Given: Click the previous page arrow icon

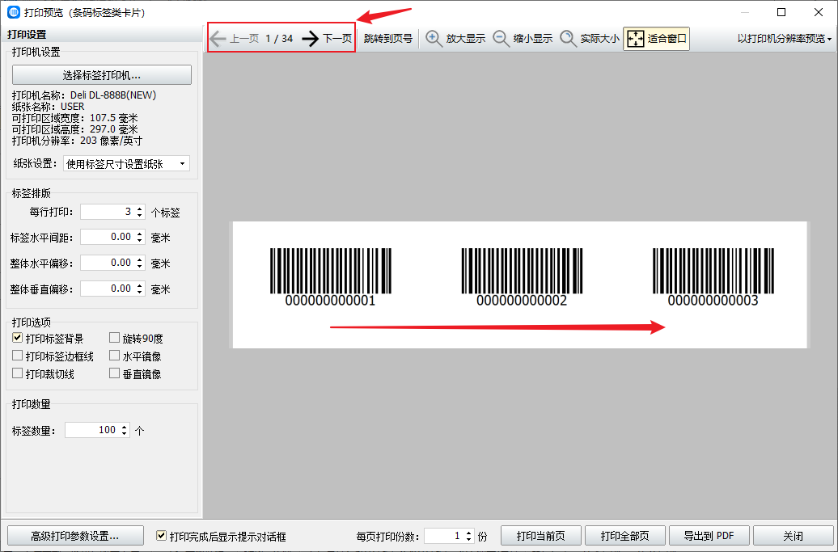Looking at the screenshot, I should click(218, 39).
